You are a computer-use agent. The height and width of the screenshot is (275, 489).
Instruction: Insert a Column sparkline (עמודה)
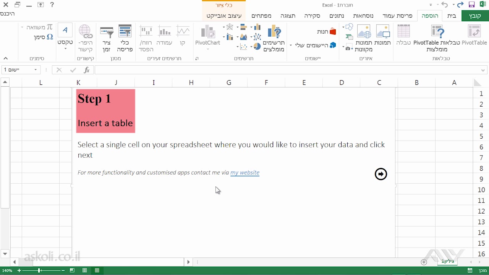click(x=164, y=36)
